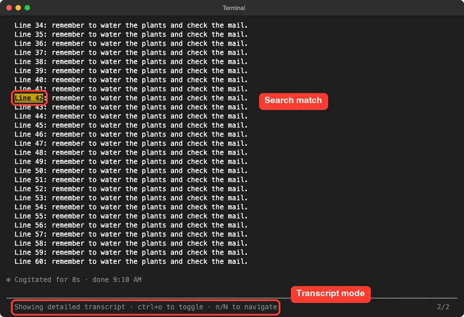Click the Line 38 output row

(131, 62)
